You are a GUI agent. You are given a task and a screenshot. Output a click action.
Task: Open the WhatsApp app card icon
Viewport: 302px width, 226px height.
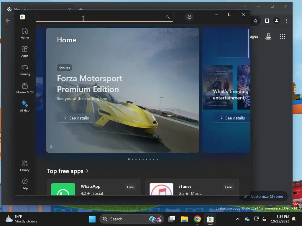63,189
